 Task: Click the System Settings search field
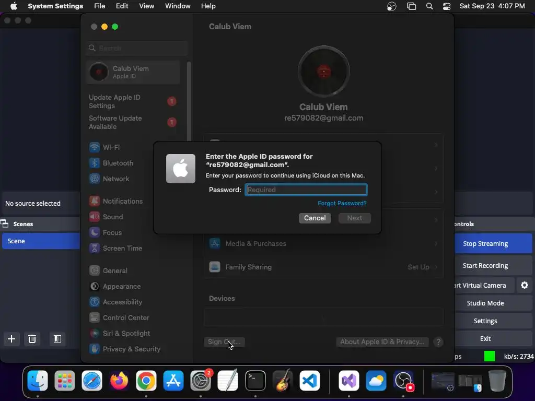(137, 48)
